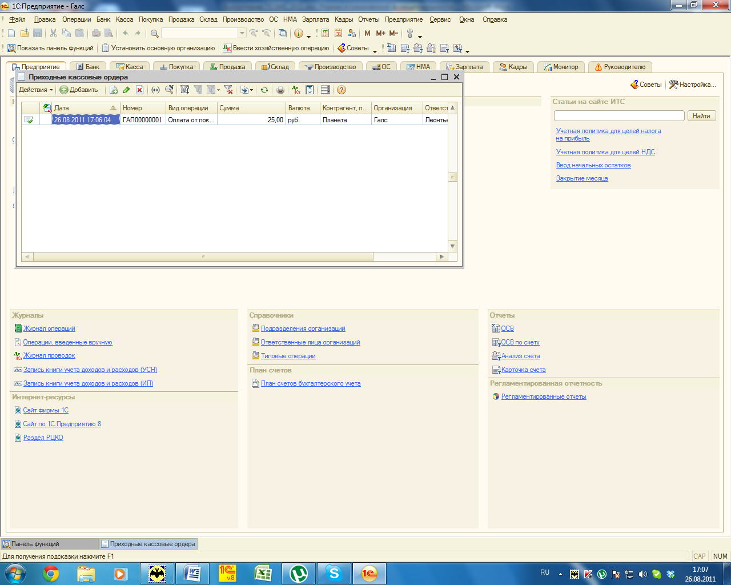Click the Найти button
Screen dimensions: 731x585
[701, 116]
